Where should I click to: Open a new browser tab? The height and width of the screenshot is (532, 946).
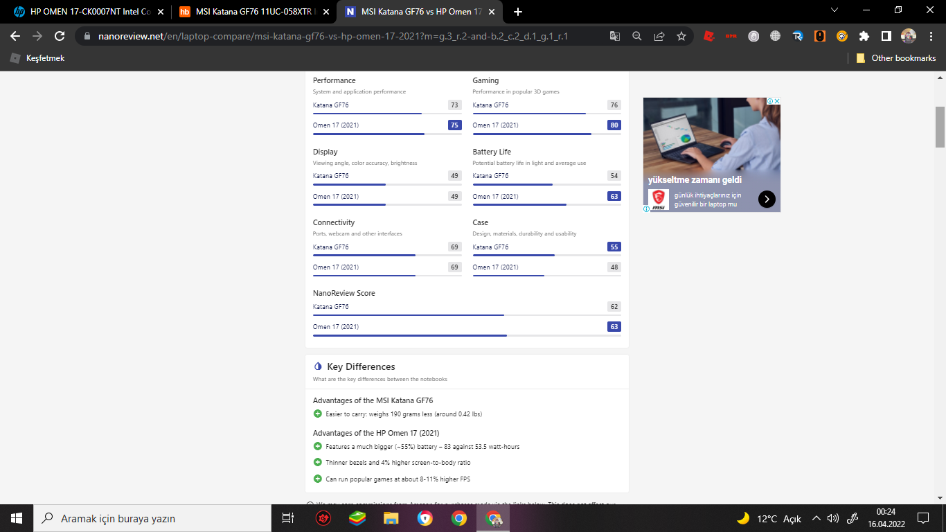(x=518, y=12)
